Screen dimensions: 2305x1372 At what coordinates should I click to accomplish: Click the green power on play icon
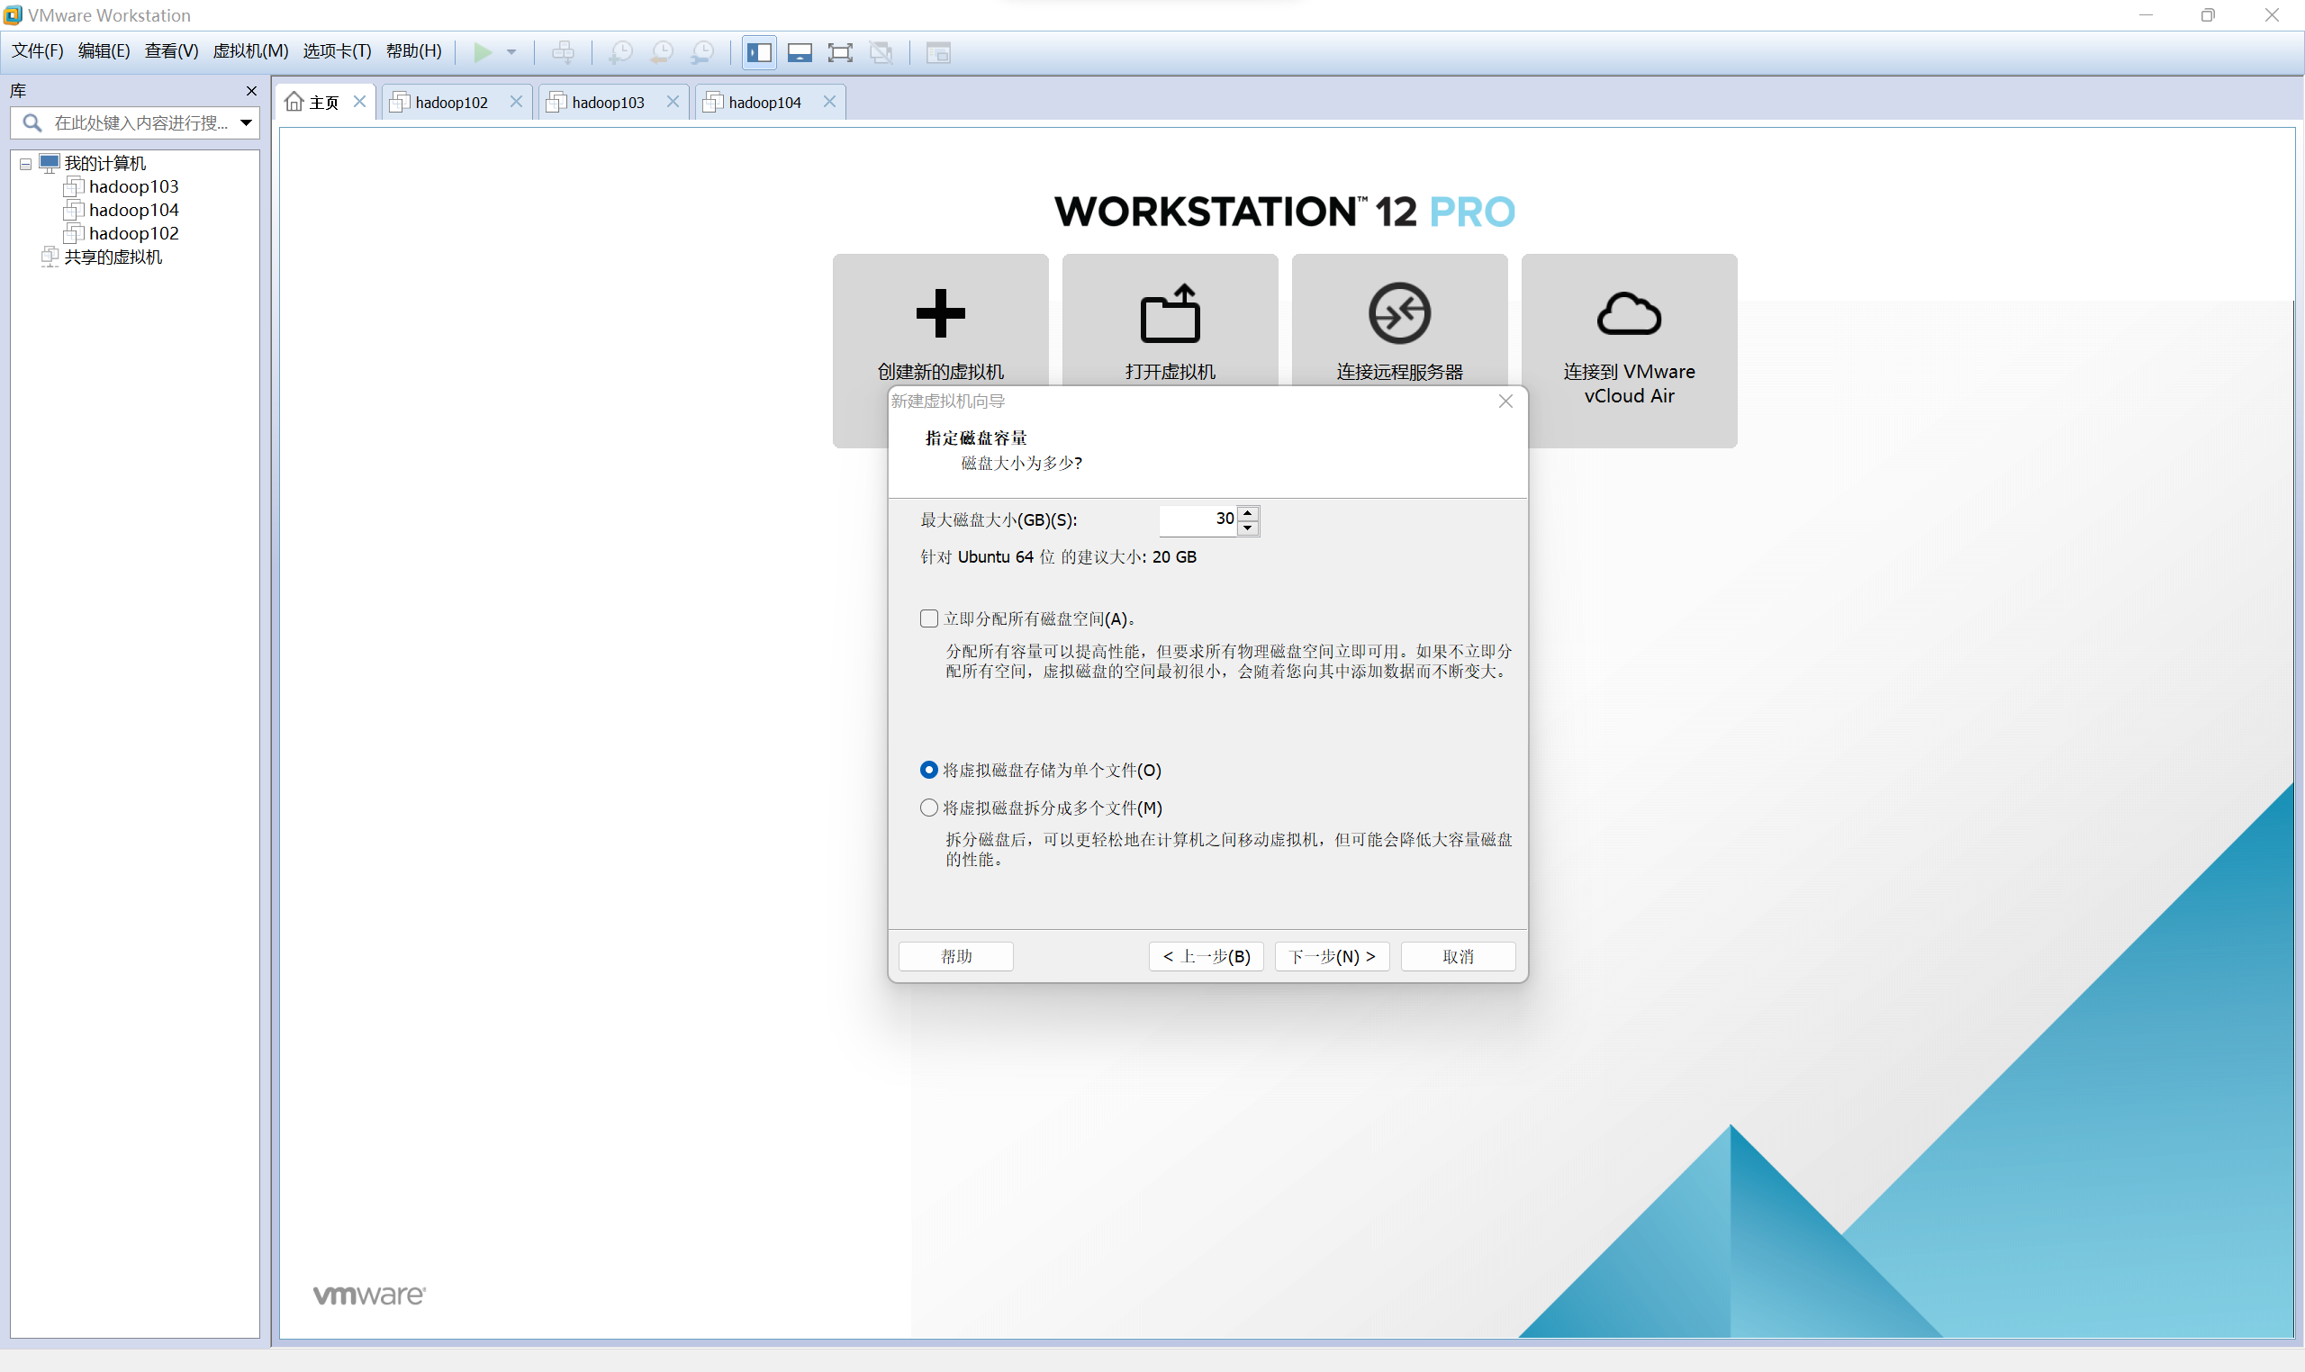482,53
